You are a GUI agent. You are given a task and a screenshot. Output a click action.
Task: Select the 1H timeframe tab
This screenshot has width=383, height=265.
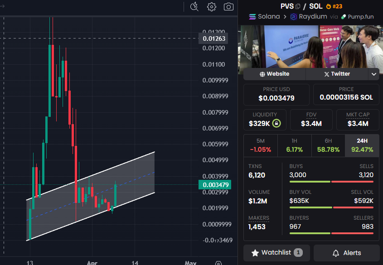(294, 145)
